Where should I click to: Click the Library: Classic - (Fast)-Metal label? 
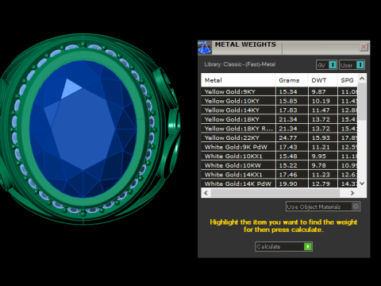(240, 64)
